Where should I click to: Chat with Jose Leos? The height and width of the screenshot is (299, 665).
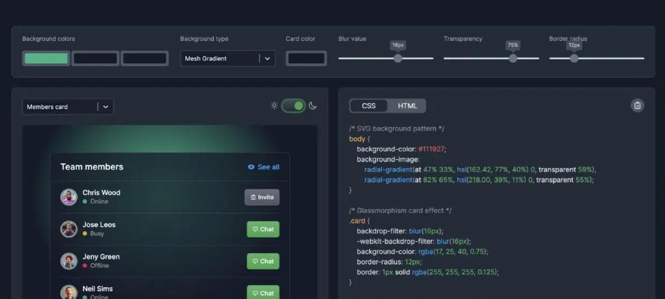(263, 229)
